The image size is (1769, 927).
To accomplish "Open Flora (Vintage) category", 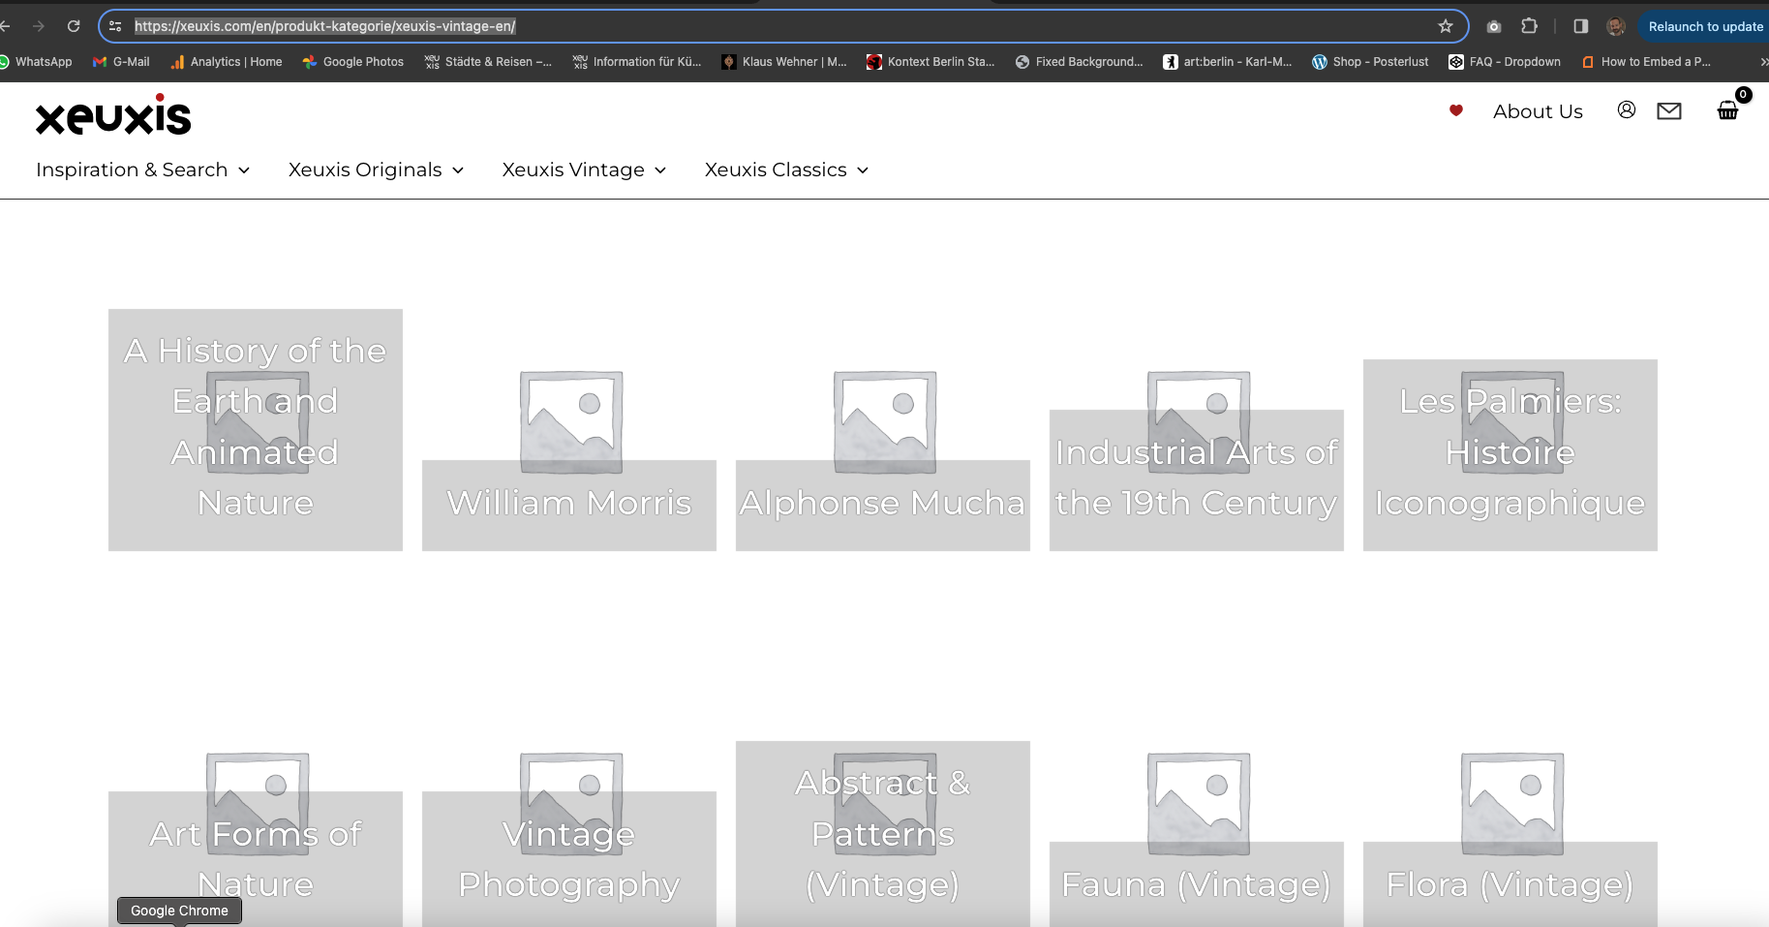I will point(1510,883).
